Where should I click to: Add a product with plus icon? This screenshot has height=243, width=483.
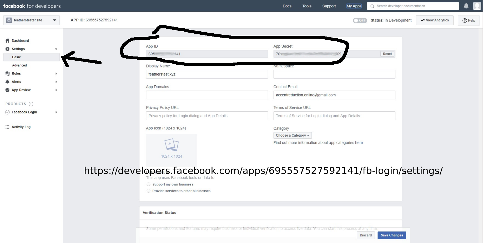[x=31, y=104]
